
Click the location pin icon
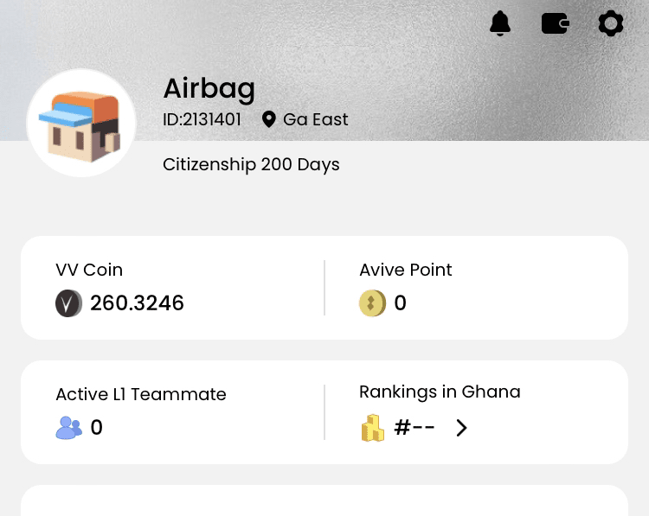[x=269, y=119]
